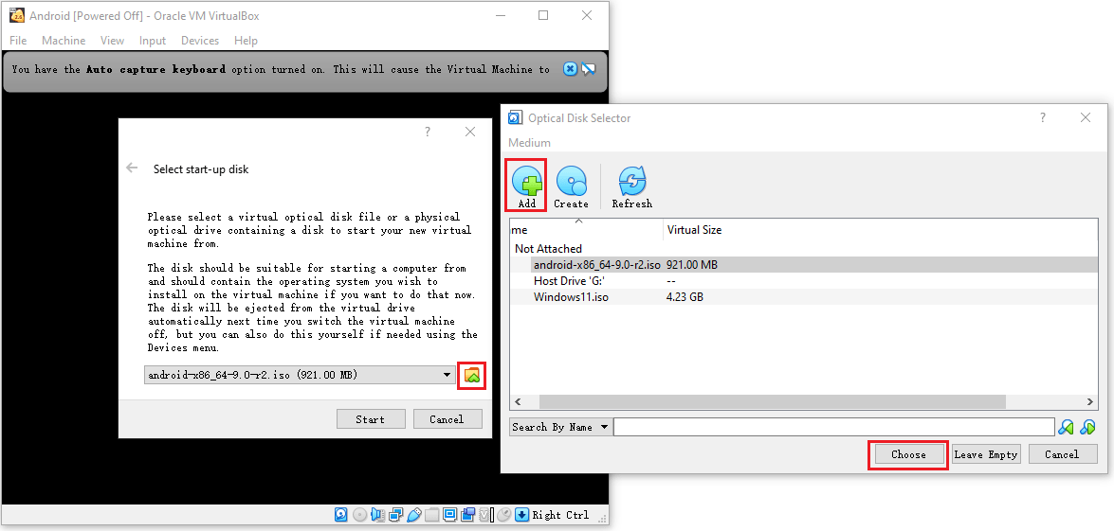Open the Machine menu

[x=64, y=41]
